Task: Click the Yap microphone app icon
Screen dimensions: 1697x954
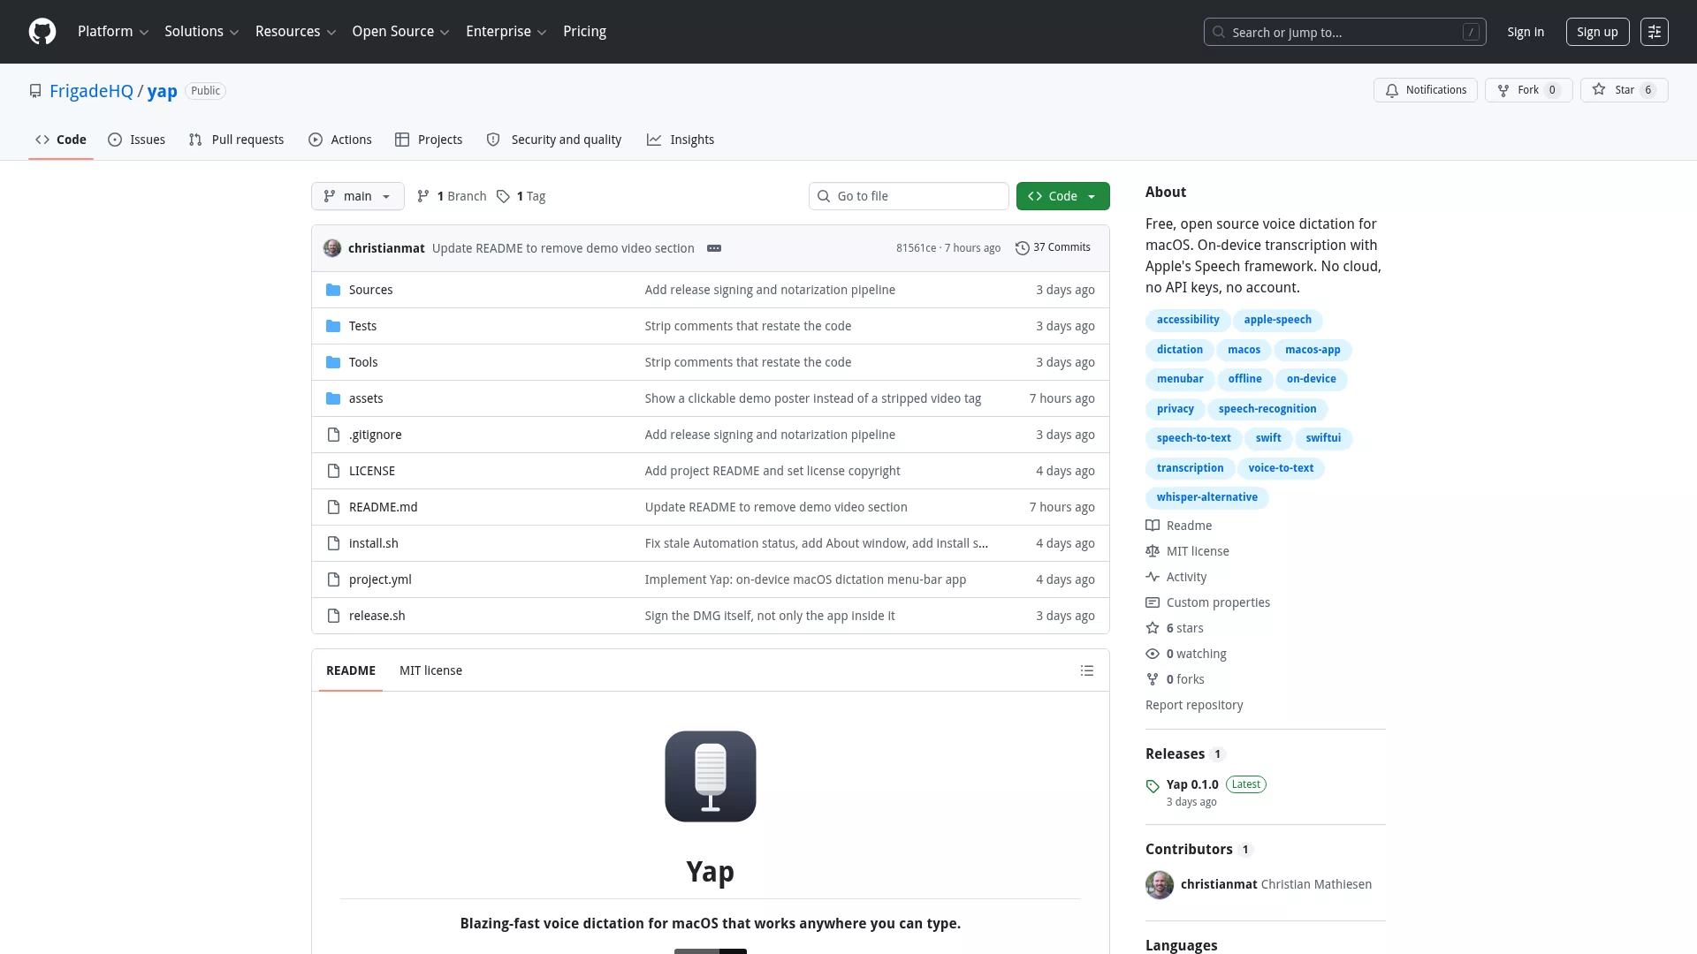Action: pyautogui.click(x=711, y=776)
